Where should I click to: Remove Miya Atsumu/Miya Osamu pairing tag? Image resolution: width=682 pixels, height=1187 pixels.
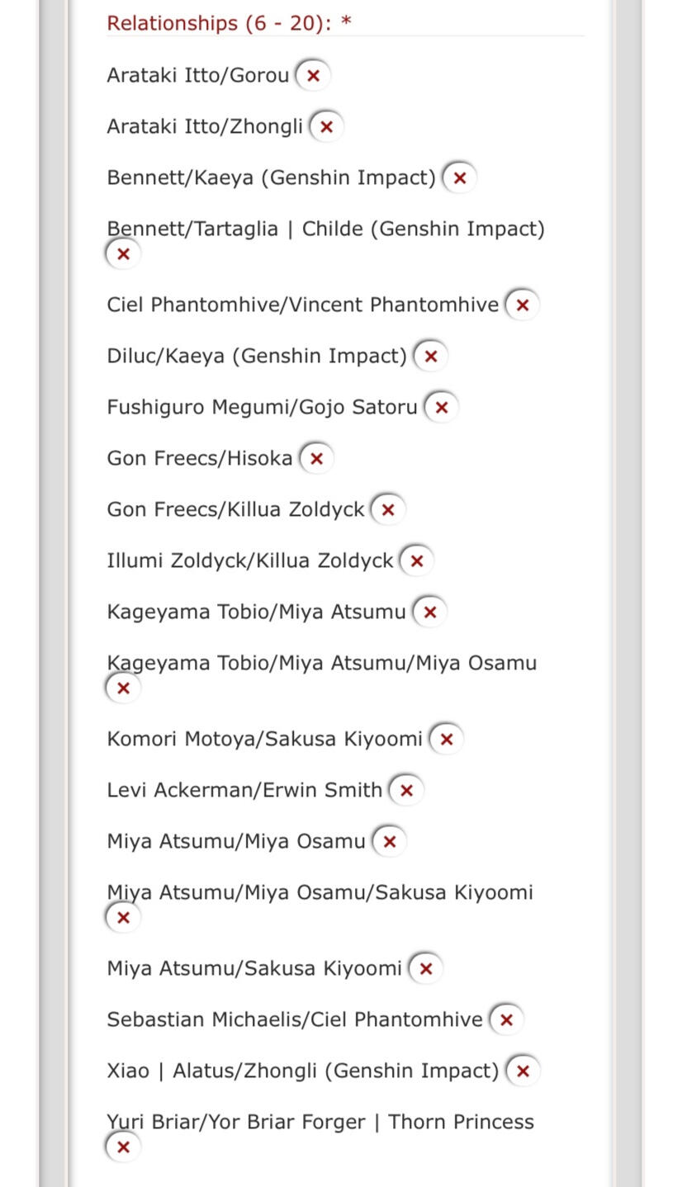pyautogui.click(x=390, y=842)
